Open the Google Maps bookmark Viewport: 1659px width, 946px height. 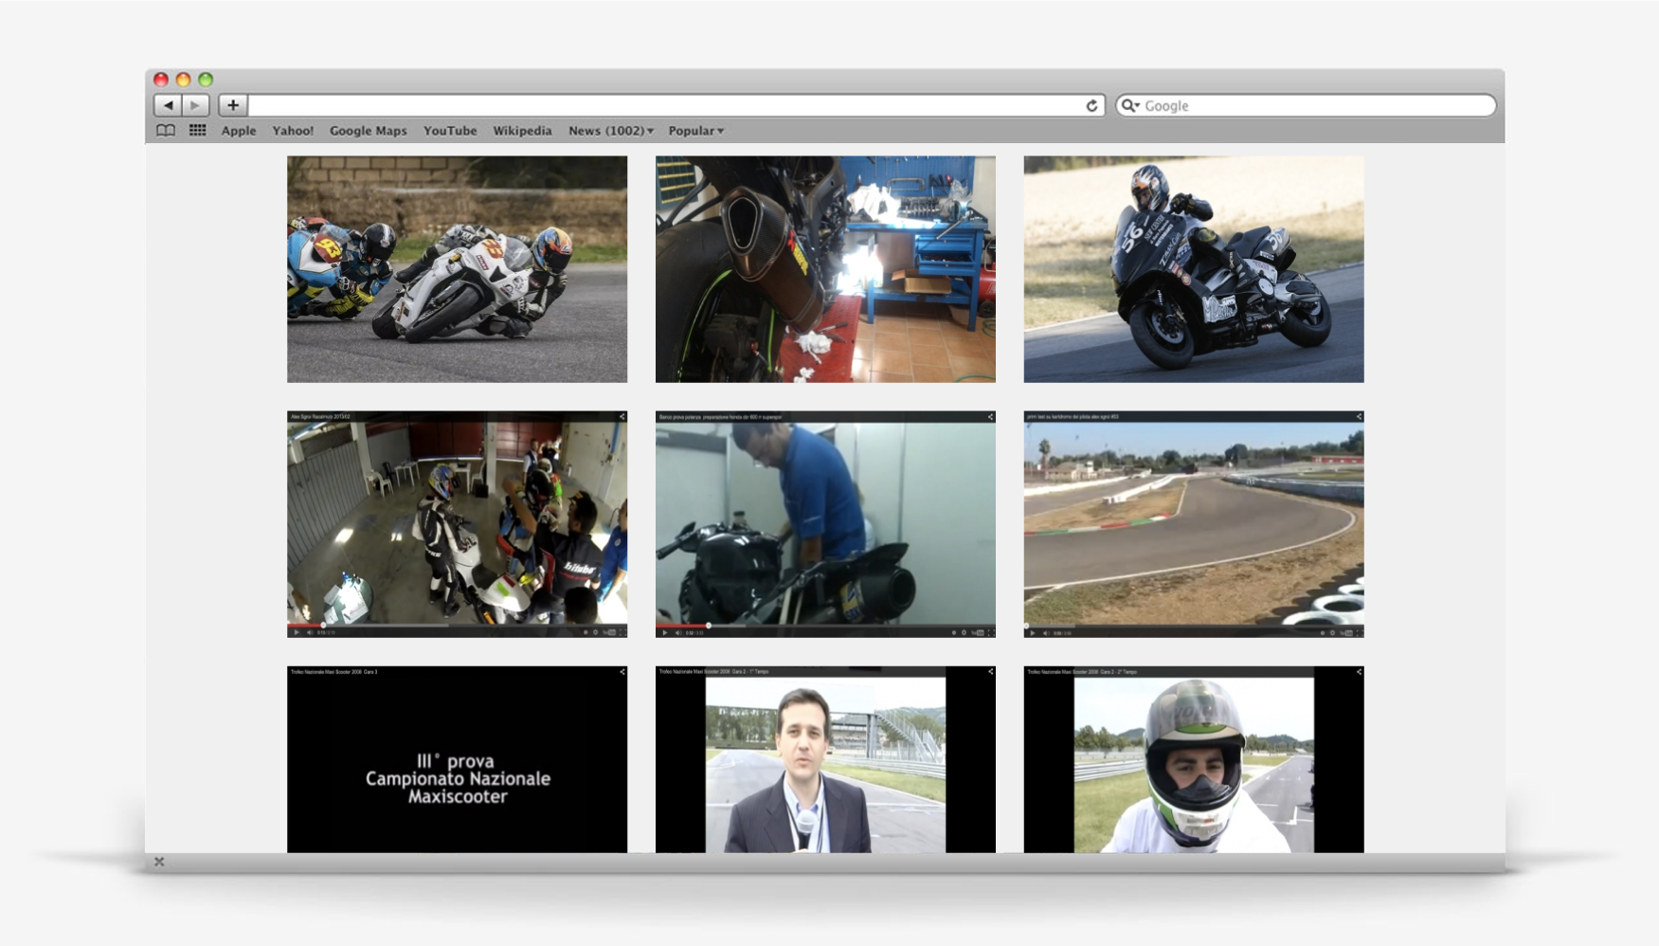[x=369, y=131]
